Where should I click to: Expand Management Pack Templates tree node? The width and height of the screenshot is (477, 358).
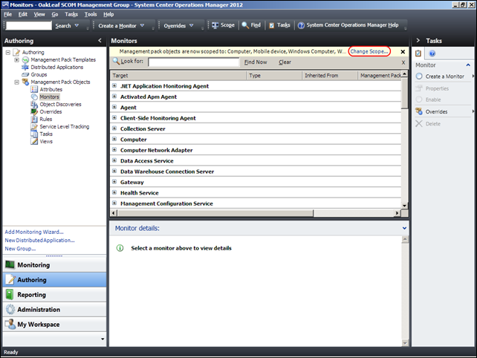17,60
